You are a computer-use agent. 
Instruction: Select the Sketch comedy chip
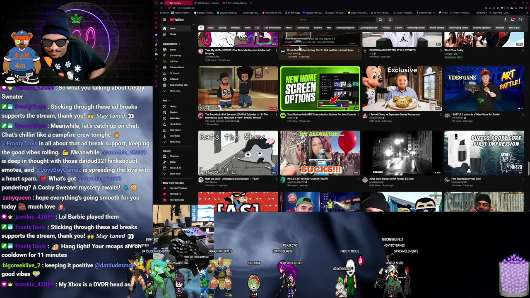[437, 28]
